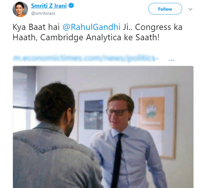Viewport: 206px width, 188px height.
Task: Open Smriti Z Irani's profile avatar
Action: [20, 9]
